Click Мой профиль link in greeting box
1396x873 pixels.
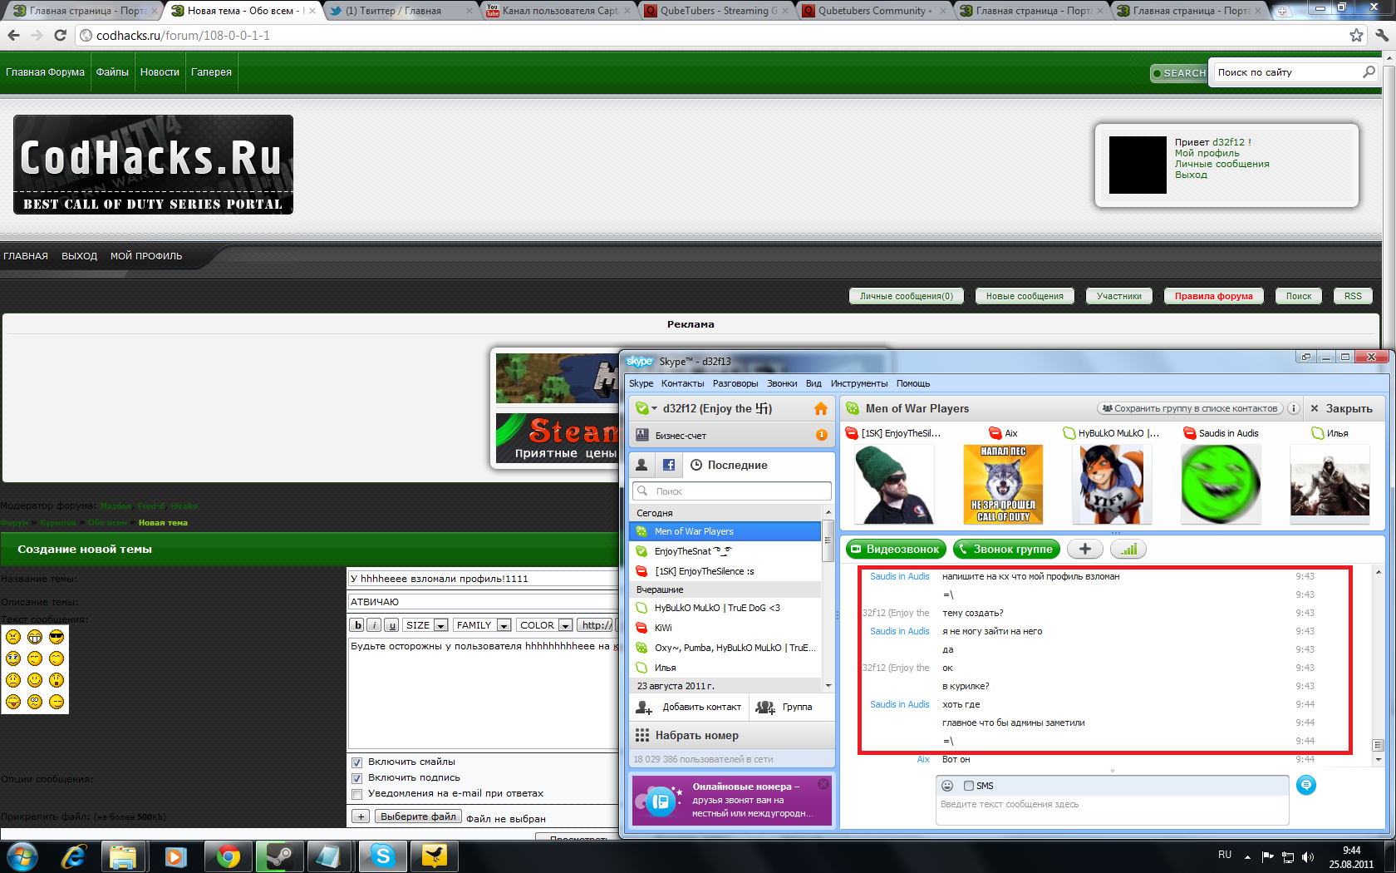coord(1207,153)
